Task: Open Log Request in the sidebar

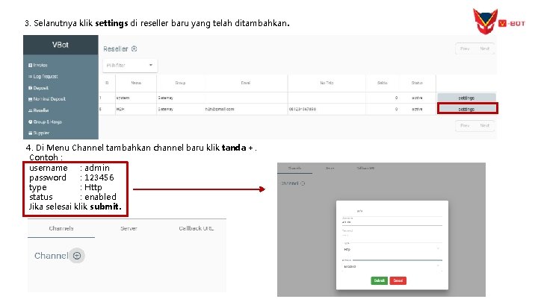Action: pos(43,76)
